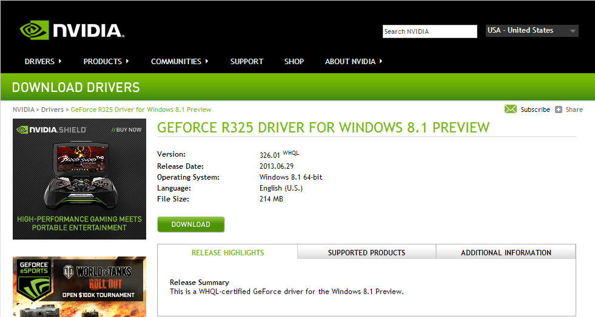Switch to the Supported Products tab
Viewport: 595px width, 317px height.
click(366, 252)
